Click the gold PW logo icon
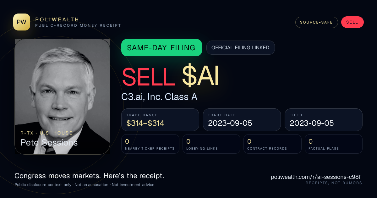This screenshot has width=377, height=198. point(22,22)
